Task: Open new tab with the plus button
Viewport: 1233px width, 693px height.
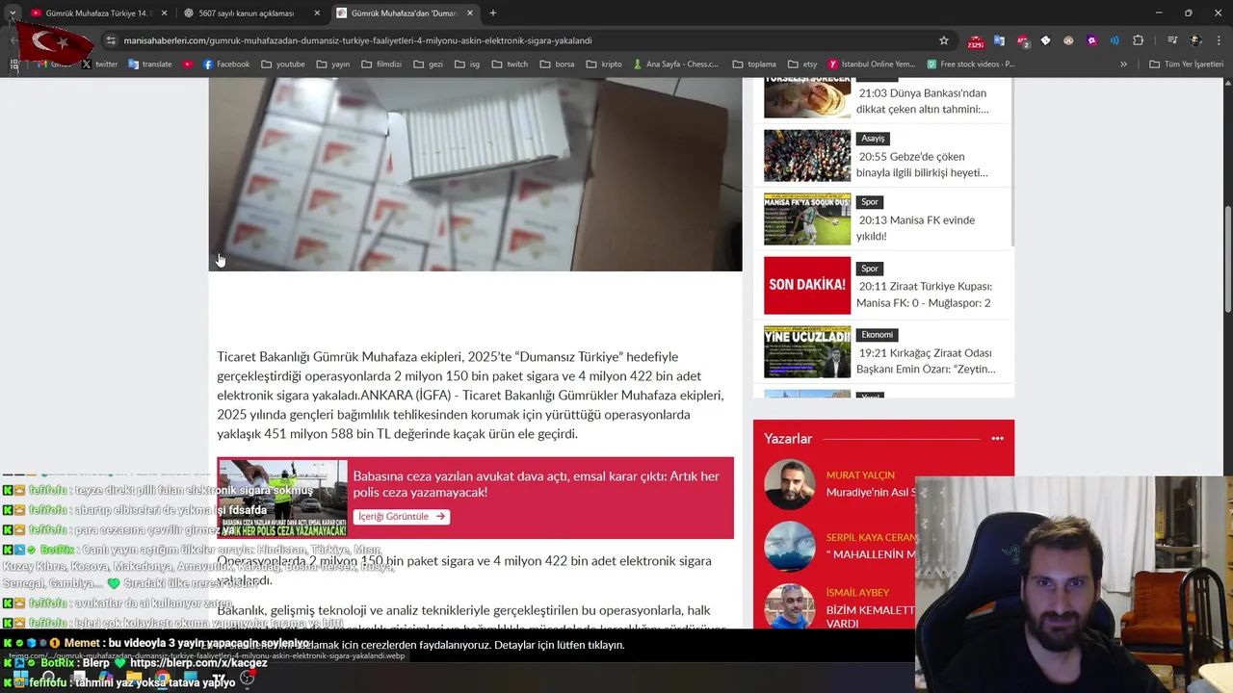Action: pos(493,13)
